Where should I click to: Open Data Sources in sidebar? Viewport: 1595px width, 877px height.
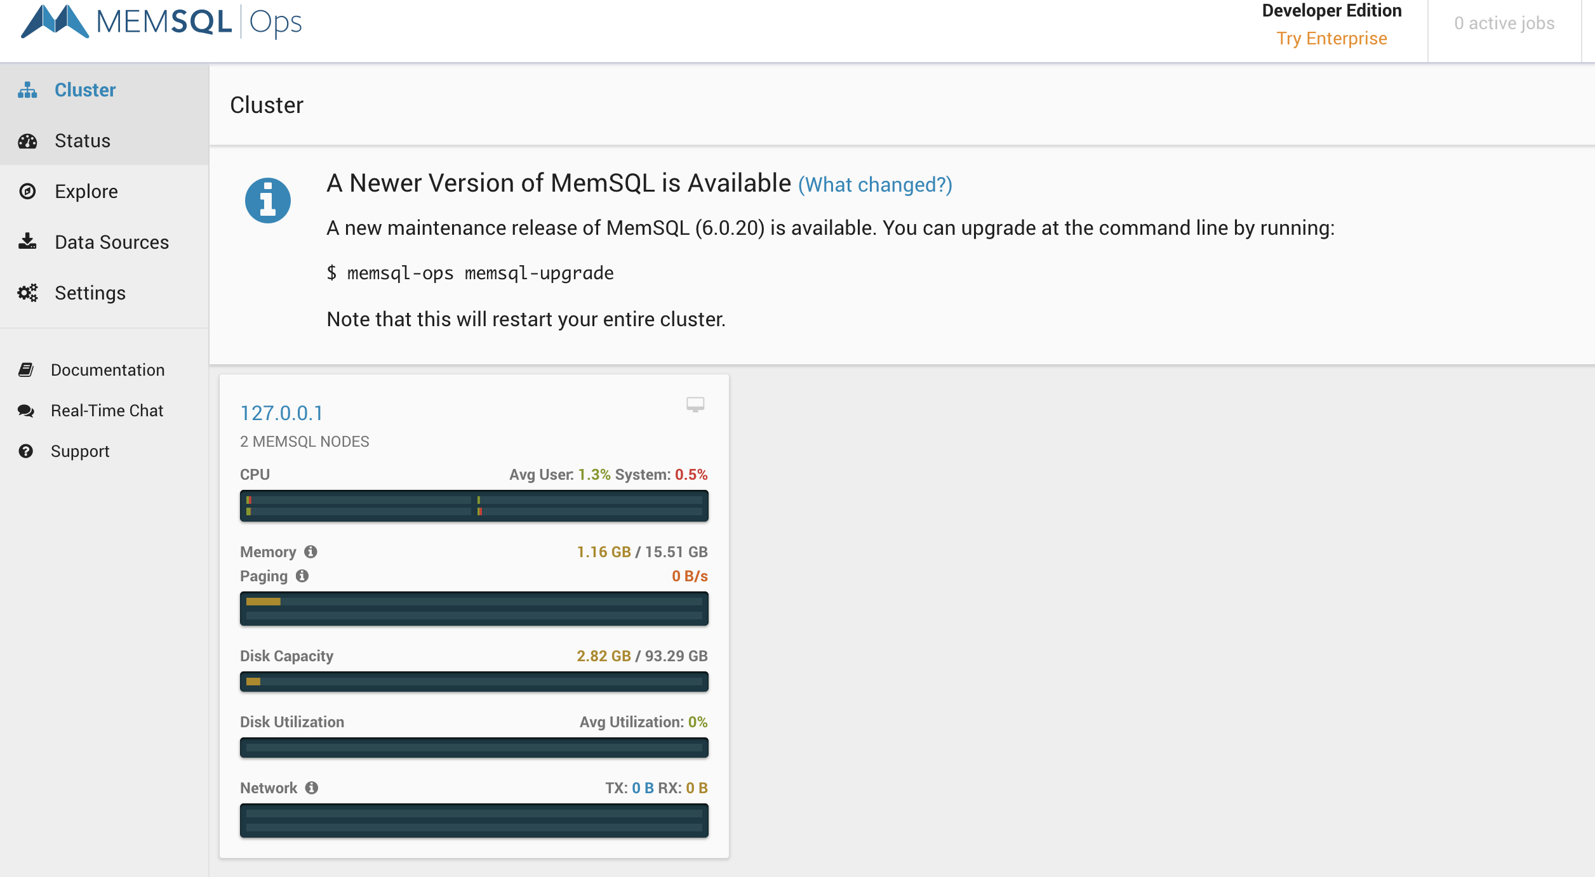(x=105, y=242)
